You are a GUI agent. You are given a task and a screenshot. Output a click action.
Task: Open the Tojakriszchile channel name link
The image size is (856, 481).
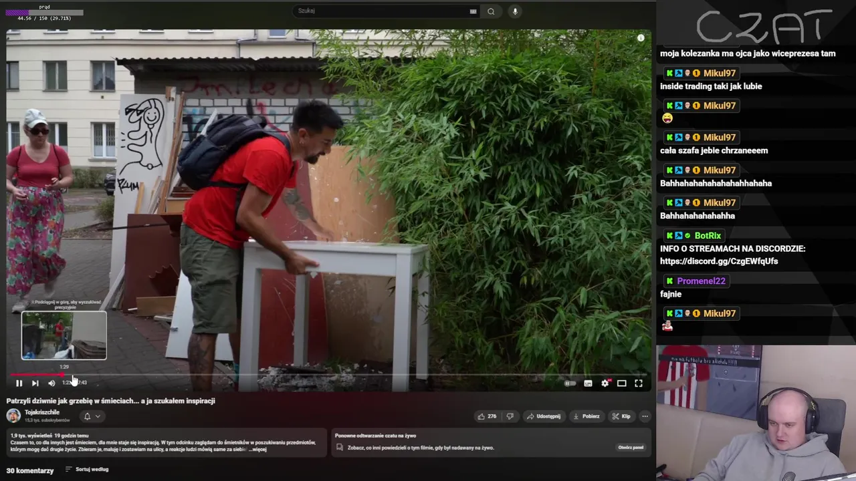tap(42, 412)
